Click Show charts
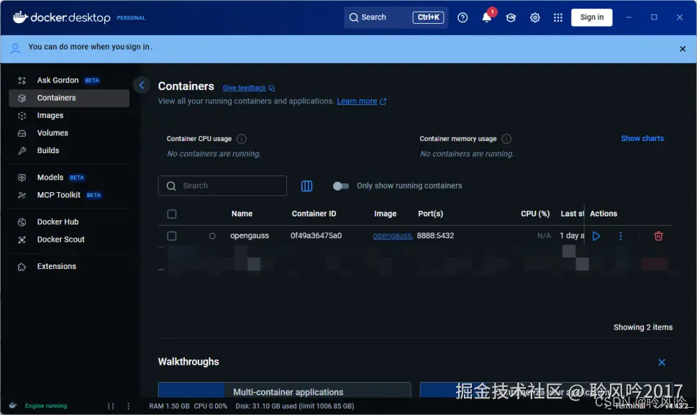 pyautogui.click(x=642, y=139)
